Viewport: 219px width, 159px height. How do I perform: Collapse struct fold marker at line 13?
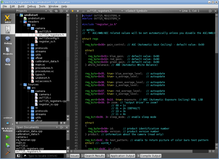79,50
